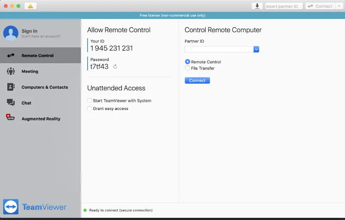The height and width of the screenshot is (220, 345).
Task: Click the yellow warning triangle icon
Action: [30, 6]
